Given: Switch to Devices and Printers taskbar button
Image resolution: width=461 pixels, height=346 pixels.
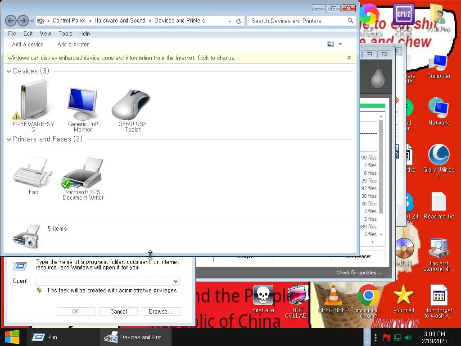Looking at the screenshot, I should (x=135, y=337).
